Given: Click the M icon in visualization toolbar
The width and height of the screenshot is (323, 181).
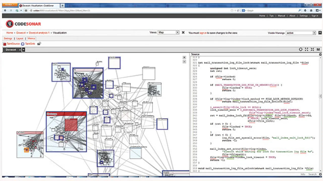Looking at the screenshot, I should click(x=318, y=50).
